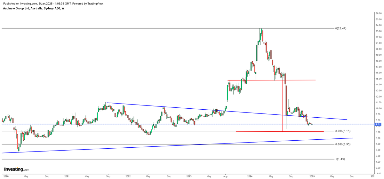This screenshot has width=384, height=179.
Task: Click the 24.00 price axis label
Action: (378, 25)
